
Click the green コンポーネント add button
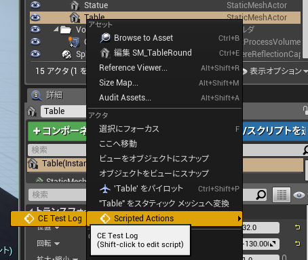click(57, 131)
